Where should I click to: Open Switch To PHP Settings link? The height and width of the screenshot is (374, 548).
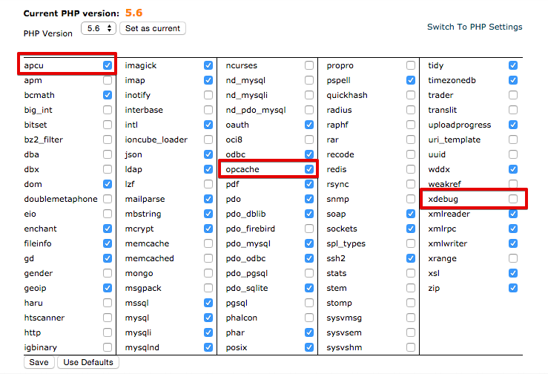pyautogui.click(x=475, y=27)
